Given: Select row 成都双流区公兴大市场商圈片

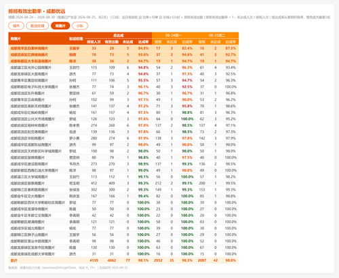Looking at the screenshot, I should coord(123,119).
